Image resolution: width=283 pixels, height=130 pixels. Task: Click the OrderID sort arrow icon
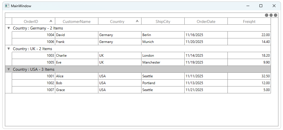click(51, 21)
